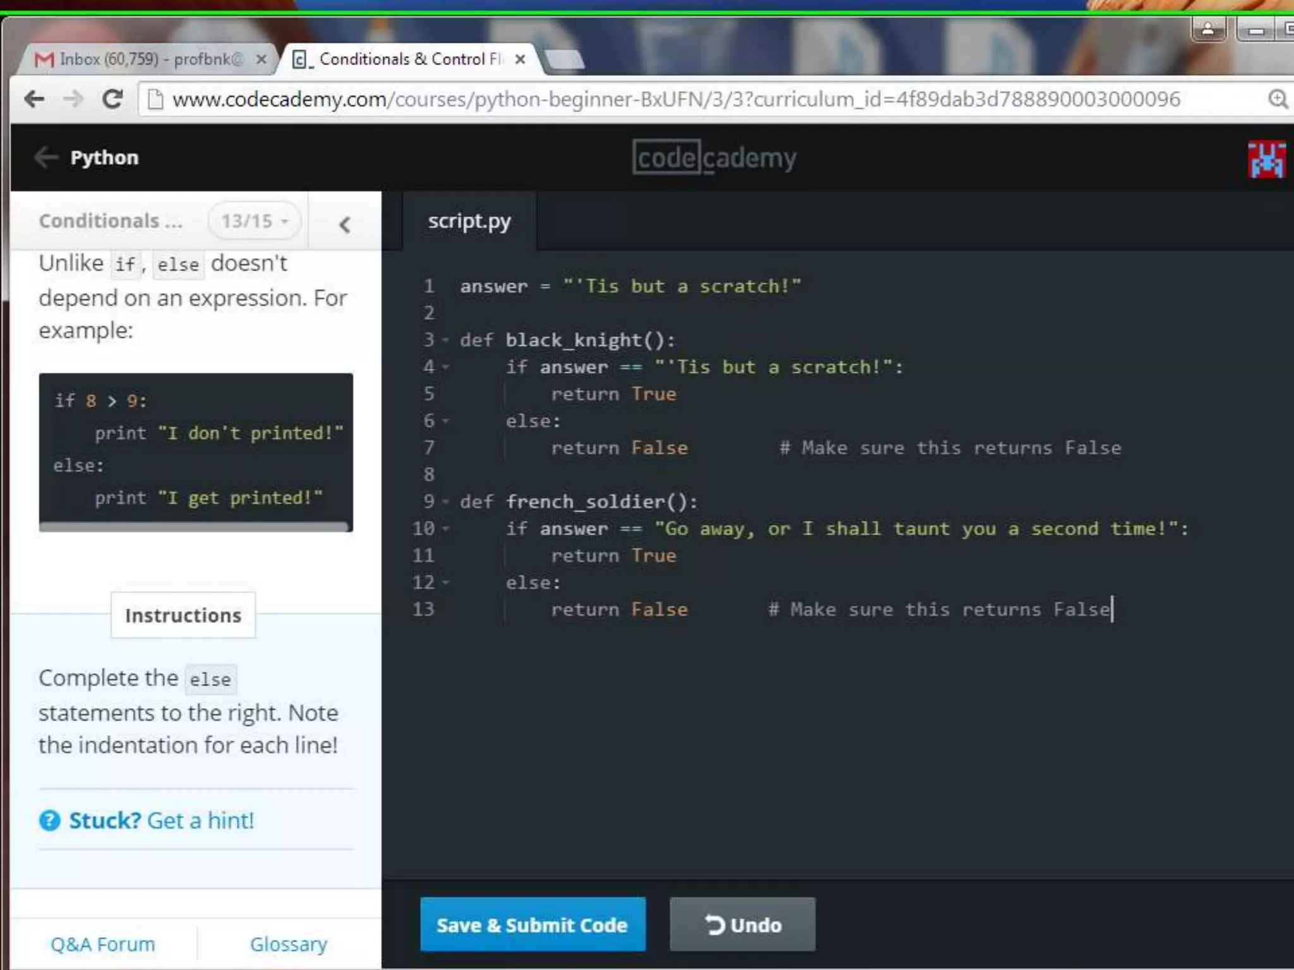
Task: Click the zoom magnifier icon in address bar
Action: click(1278, 99)
